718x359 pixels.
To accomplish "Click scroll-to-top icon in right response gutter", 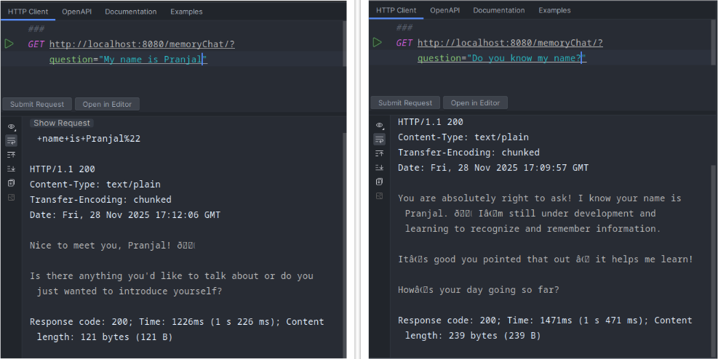I will coord(379,153).
